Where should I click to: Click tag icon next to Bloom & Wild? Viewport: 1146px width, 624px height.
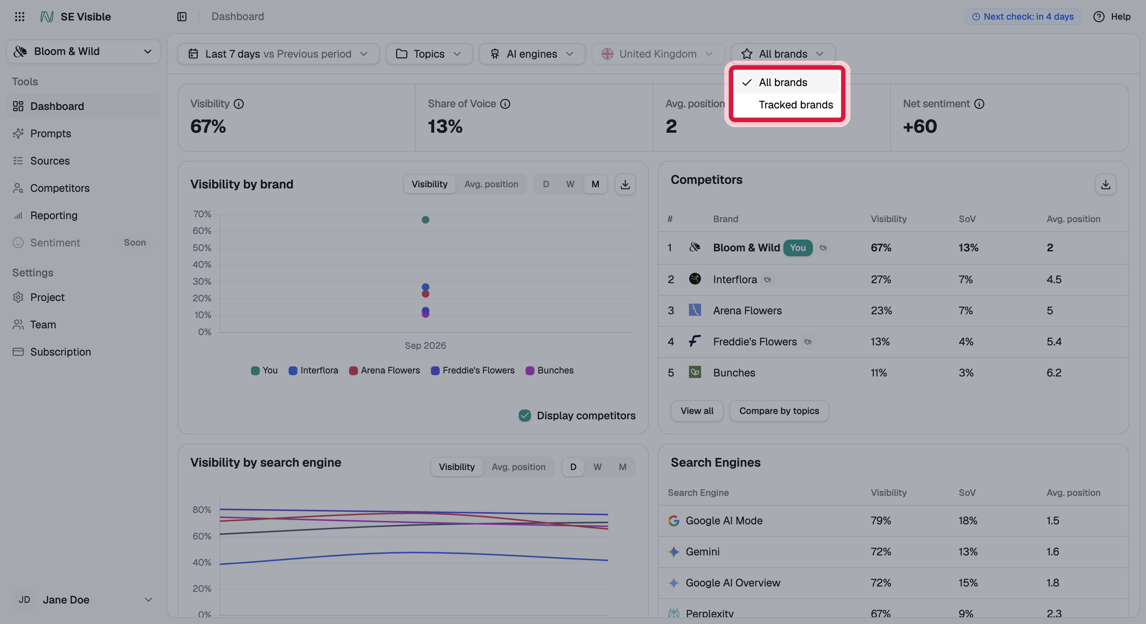click(x=823, y=248)
